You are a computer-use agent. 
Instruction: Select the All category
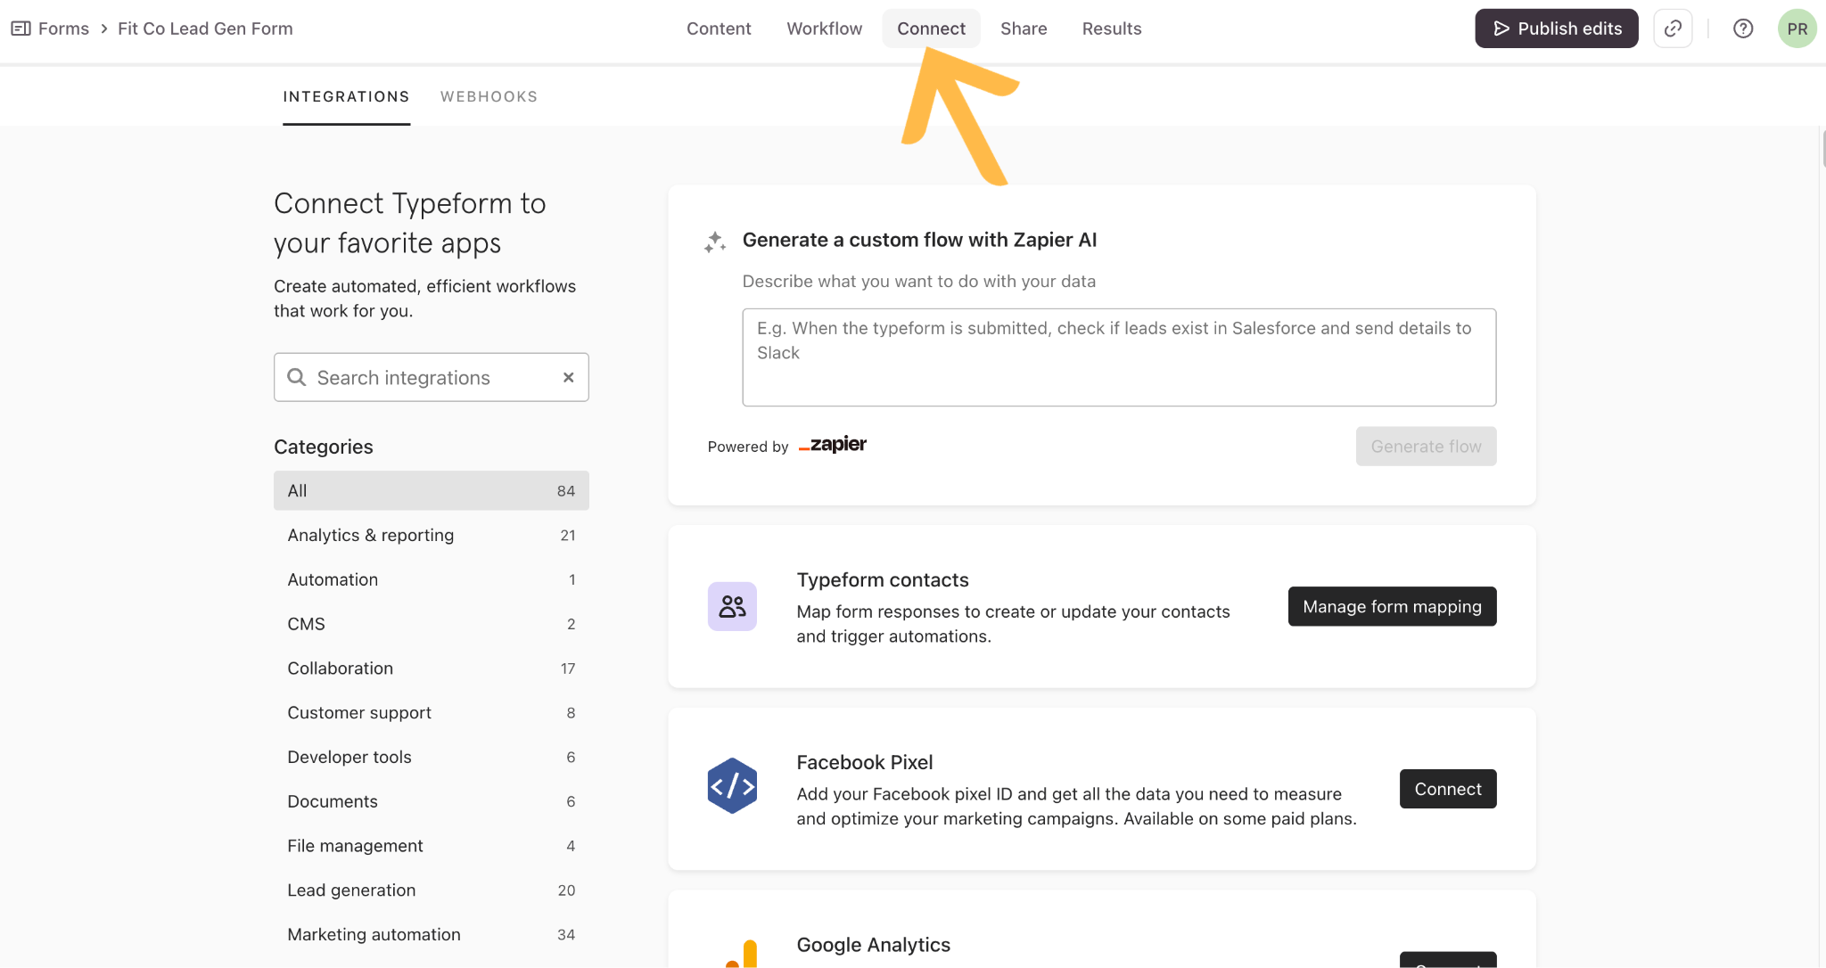pos(431,490)
